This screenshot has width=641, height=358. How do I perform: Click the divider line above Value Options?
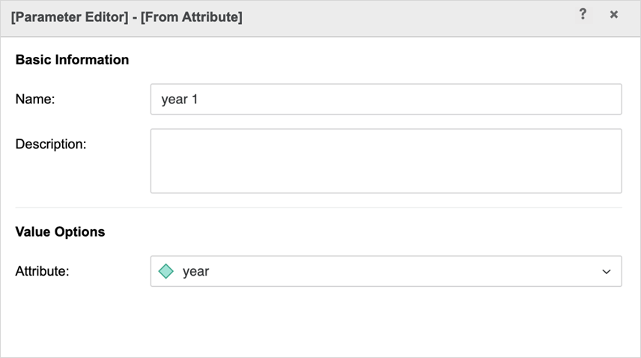click(x=318, y=207)
